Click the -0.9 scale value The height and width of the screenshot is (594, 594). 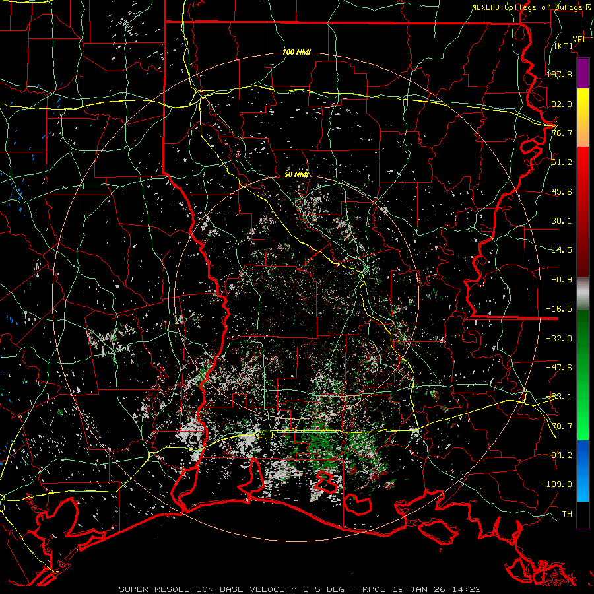coord(562,280)
